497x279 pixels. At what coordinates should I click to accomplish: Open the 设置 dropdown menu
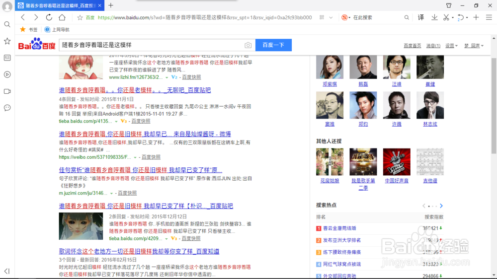point(451,46)
